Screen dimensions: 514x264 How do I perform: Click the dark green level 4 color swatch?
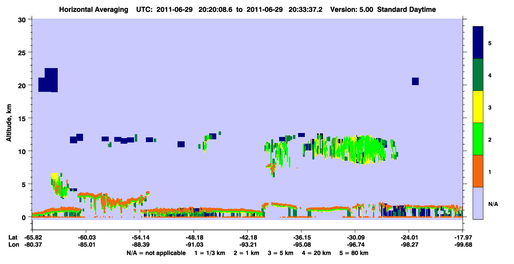478,75
